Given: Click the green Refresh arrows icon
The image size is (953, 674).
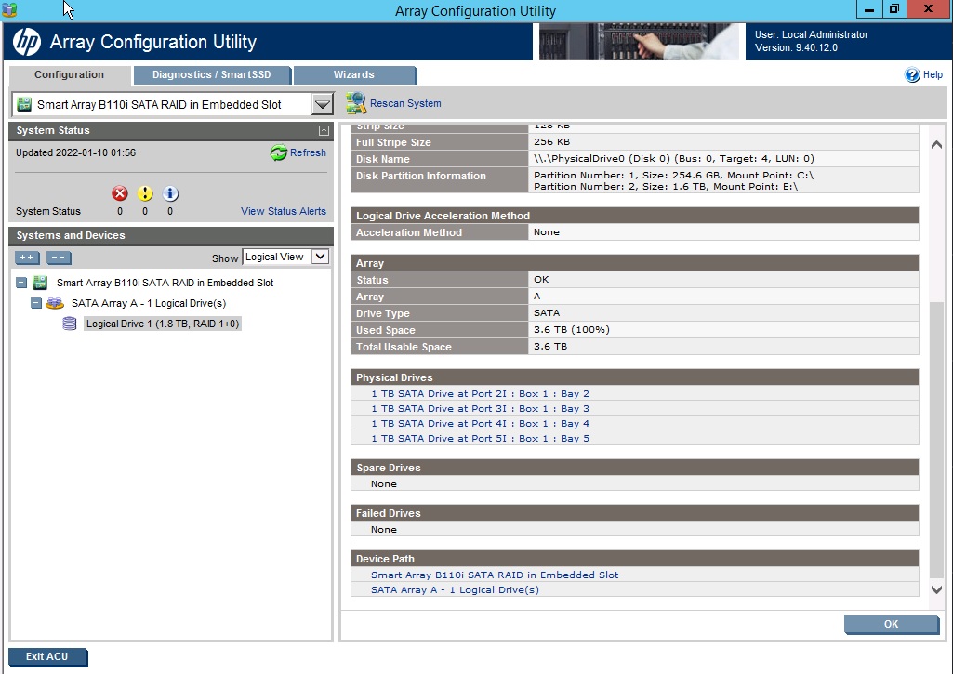Looking at the screenshot, I should [278, 152].
